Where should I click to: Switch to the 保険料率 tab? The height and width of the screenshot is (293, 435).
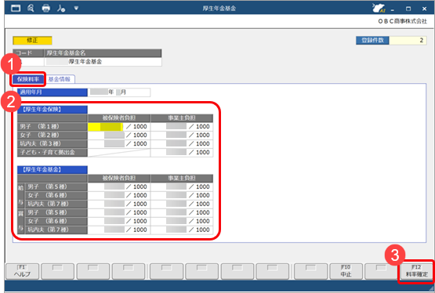tap(28, 79)
